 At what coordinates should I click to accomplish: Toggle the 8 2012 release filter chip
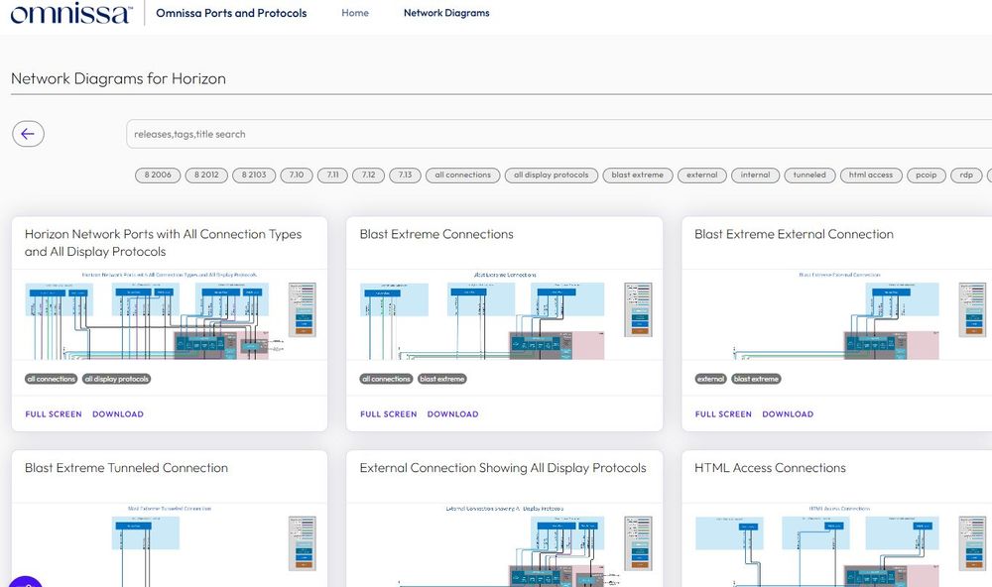pos(206,176)
